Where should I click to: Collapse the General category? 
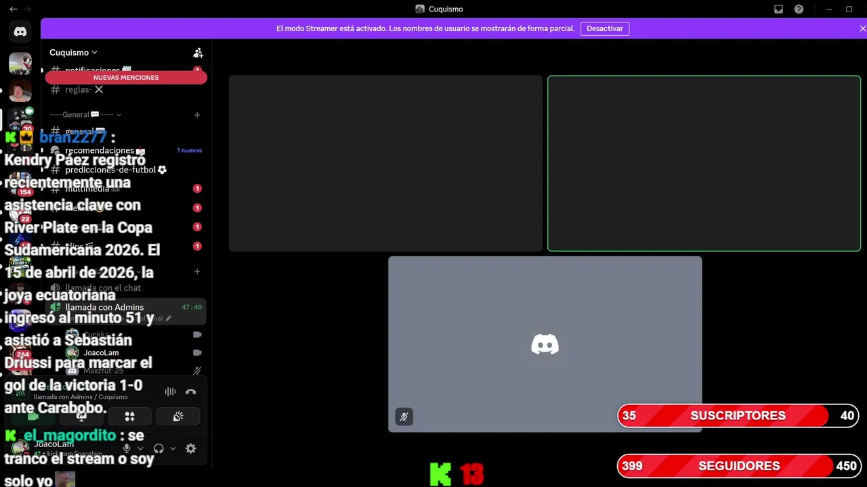pos(85,114)
